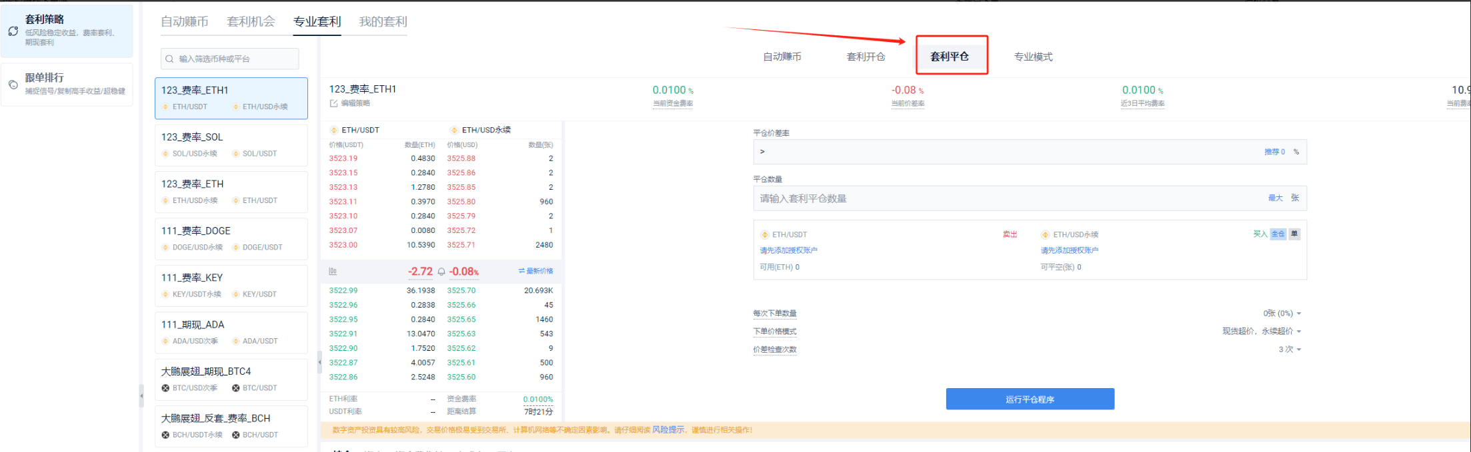Click the 0.0100% 资金费率 value below order book
Image resolution: width=1471 pixels, height=452 pixels.
[538, 399]
